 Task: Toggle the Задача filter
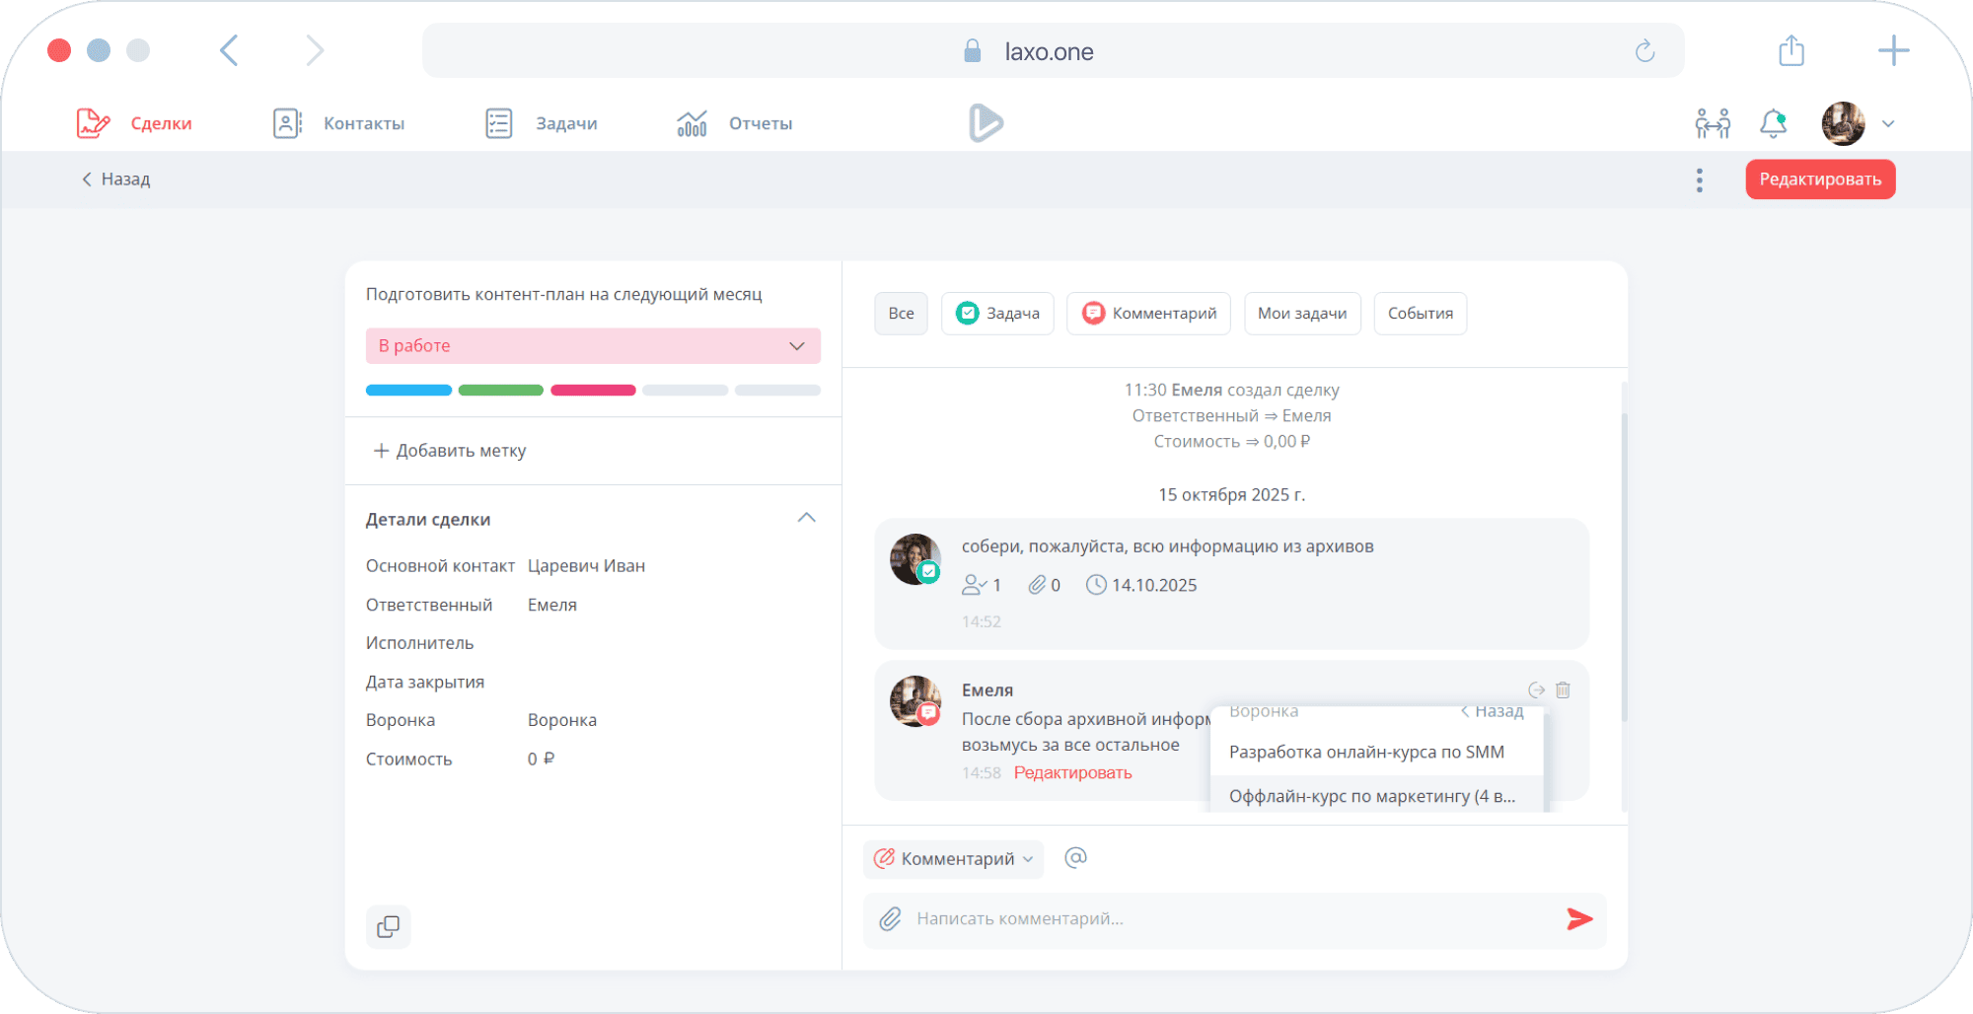(x=997, y=314)
